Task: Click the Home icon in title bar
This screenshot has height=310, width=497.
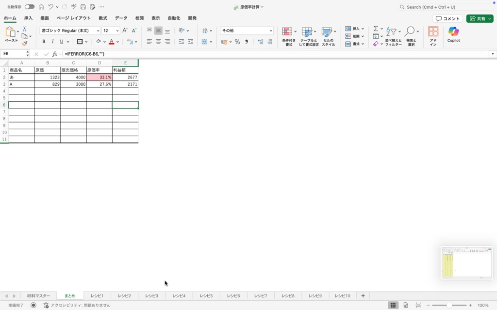Action: coord(41,7)
